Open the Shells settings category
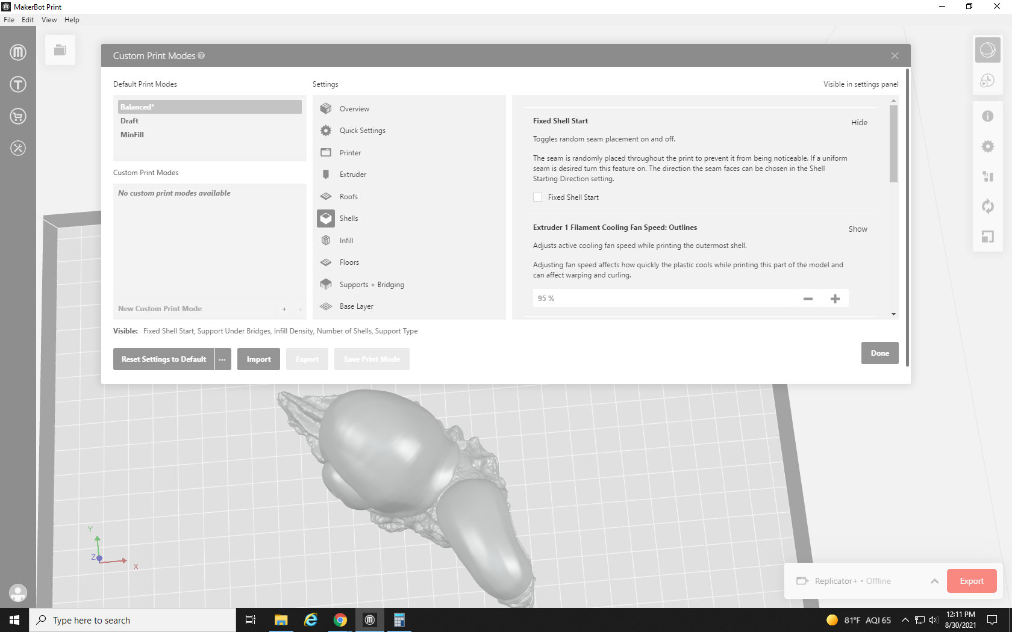 point(348,218)
